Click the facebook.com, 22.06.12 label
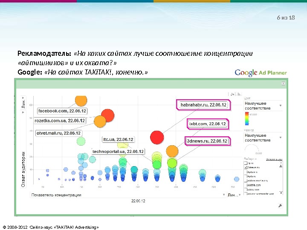The image size is (307, 230). point(62,111)
